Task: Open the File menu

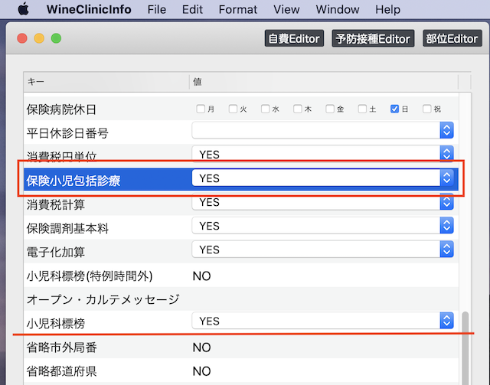Action: 156,10
